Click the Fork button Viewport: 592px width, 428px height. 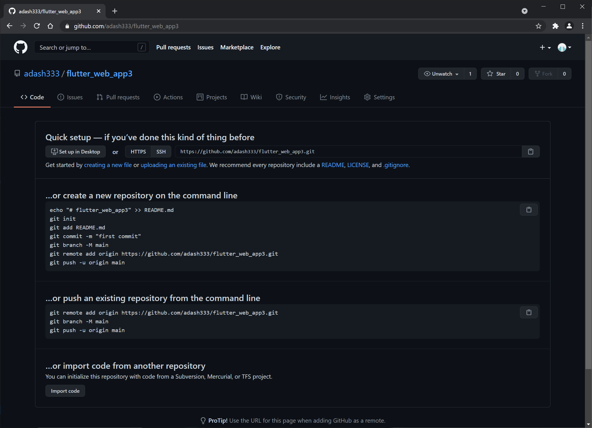pos(543,74)
